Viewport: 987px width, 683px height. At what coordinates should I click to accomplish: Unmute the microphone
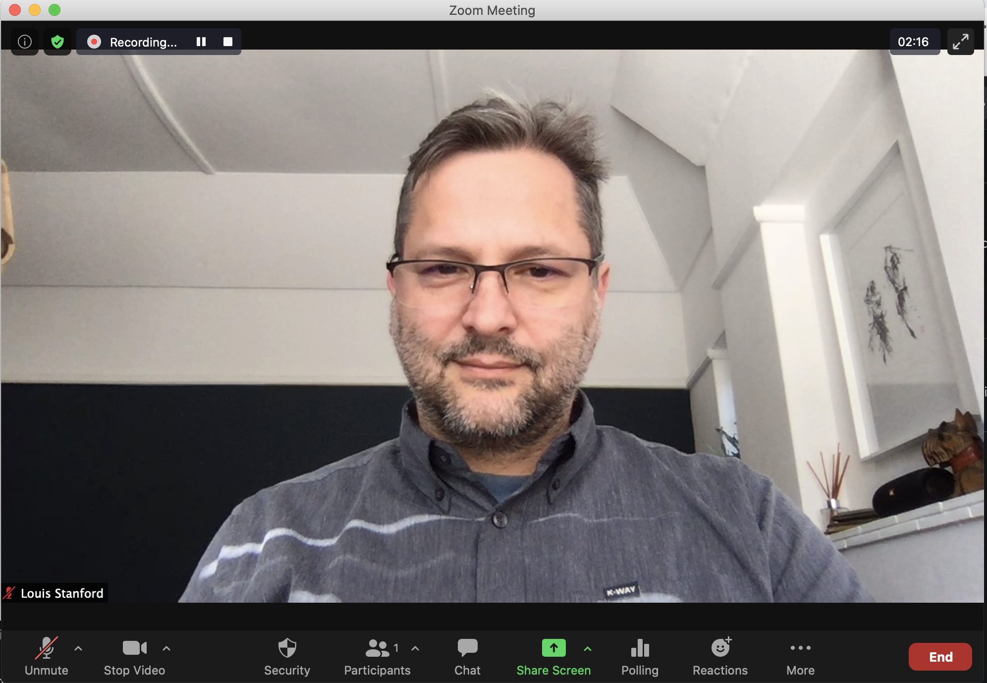47,656
